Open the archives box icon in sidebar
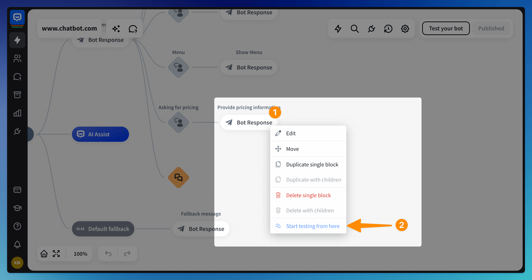Viewport: 532px width, 280px height. click(x=17, y=95)
